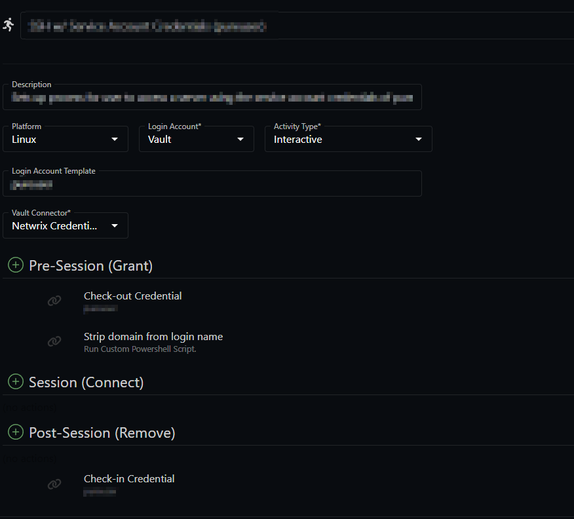
Task: Select the Check-in Credential action
Action: pos(129,479)
